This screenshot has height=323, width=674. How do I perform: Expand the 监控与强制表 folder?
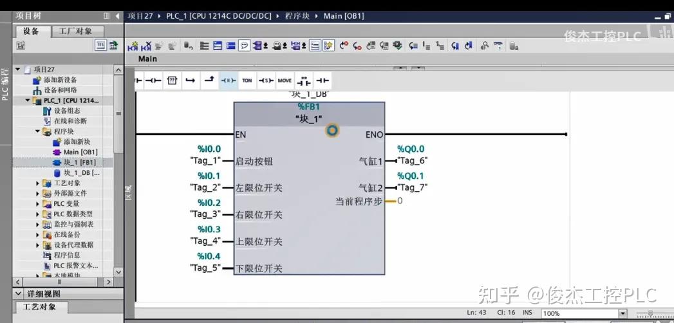pyautogui.click(x=38, y=224)
